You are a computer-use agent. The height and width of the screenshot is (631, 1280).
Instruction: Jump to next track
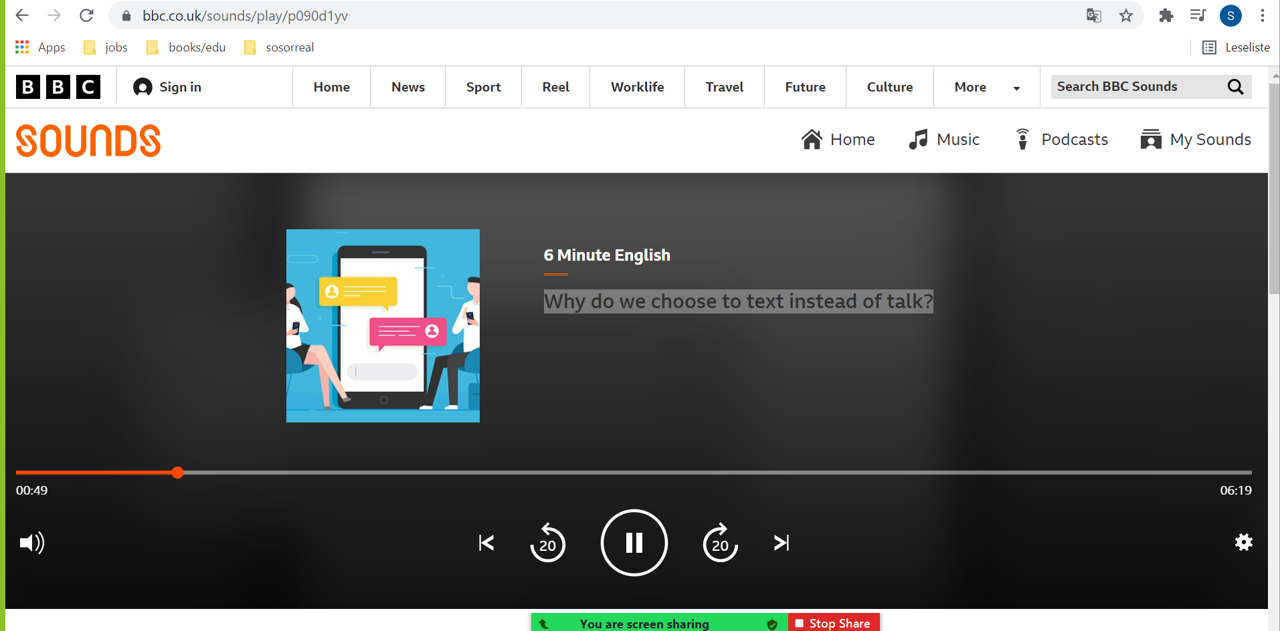point(782,543)
